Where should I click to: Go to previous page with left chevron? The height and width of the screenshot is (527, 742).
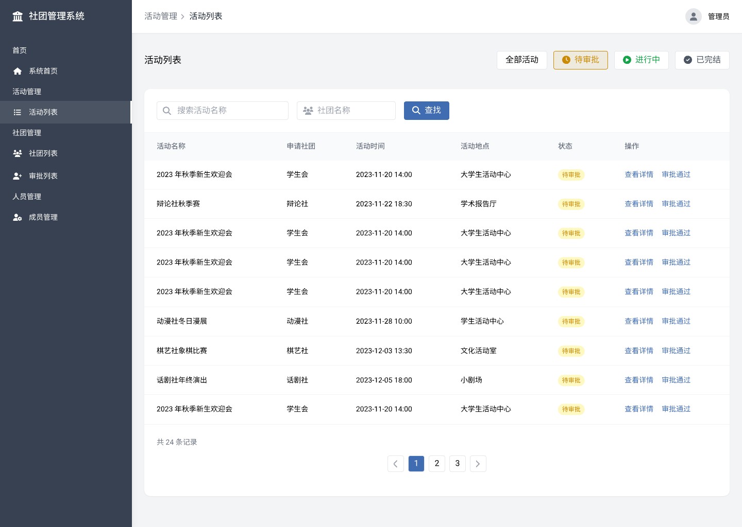[x=395, y=464]
